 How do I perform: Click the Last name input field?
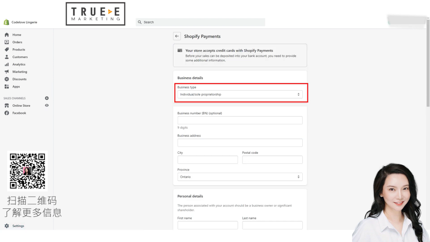pyautogui.click(x=272, y=225)
